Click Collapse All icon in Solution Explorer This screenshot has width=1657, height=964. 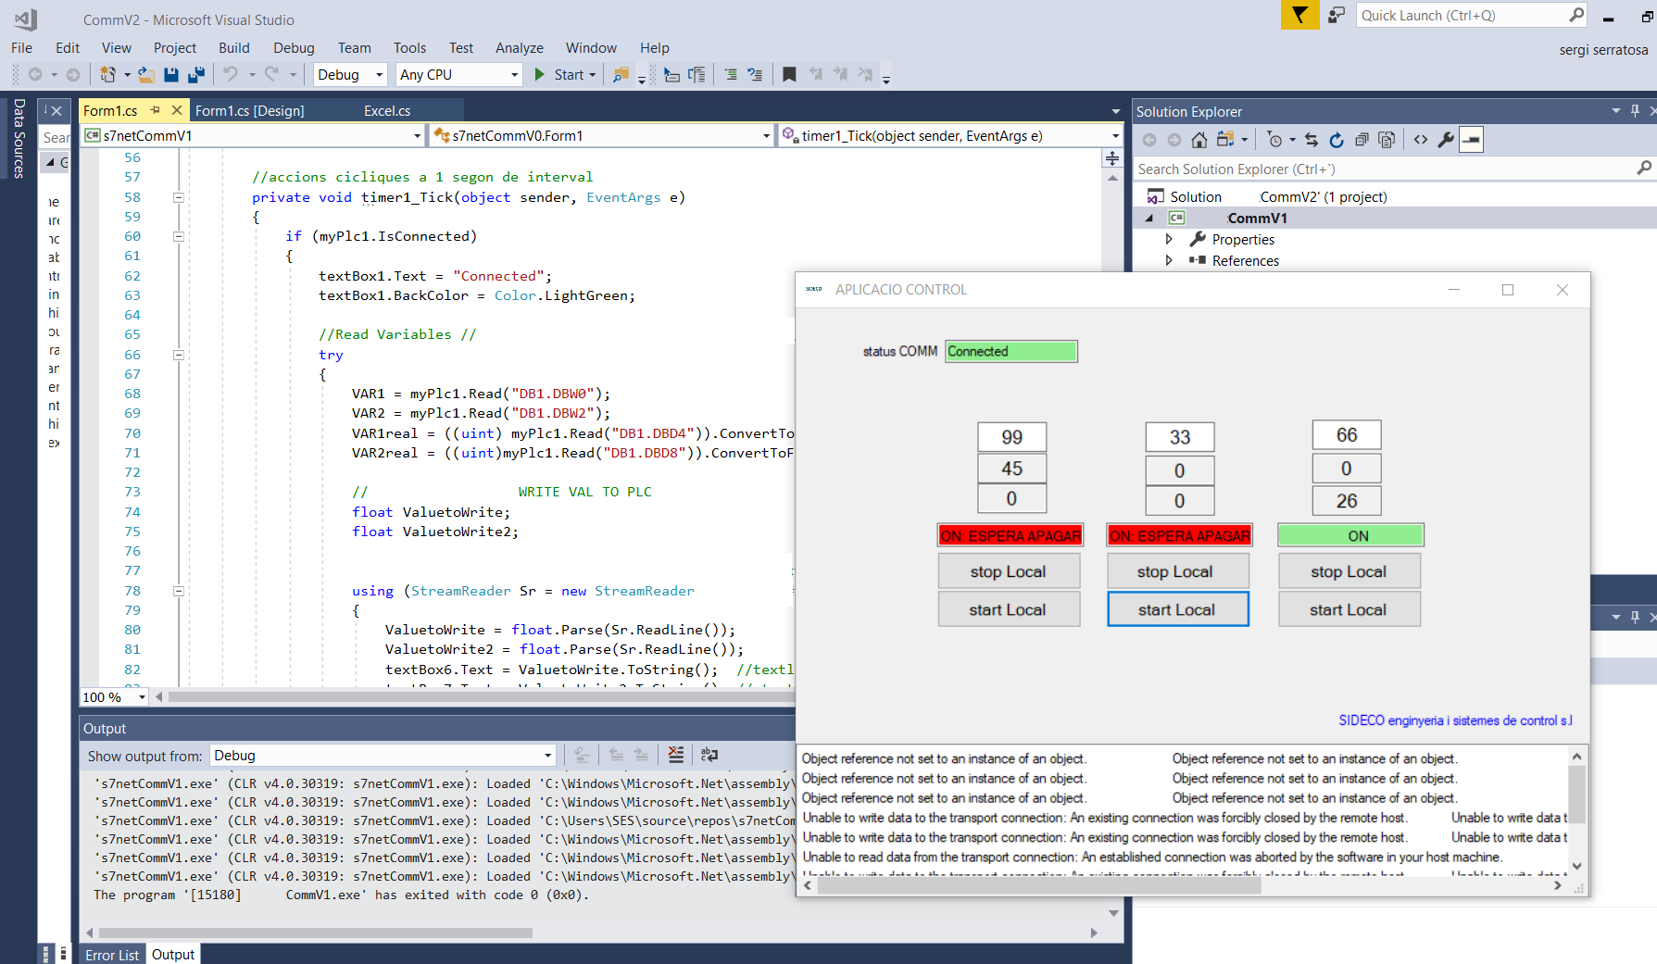[x=1362, y=140]
